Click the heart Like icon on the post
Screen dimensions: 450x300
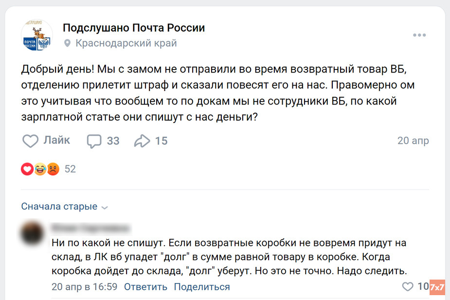[30, 141]
